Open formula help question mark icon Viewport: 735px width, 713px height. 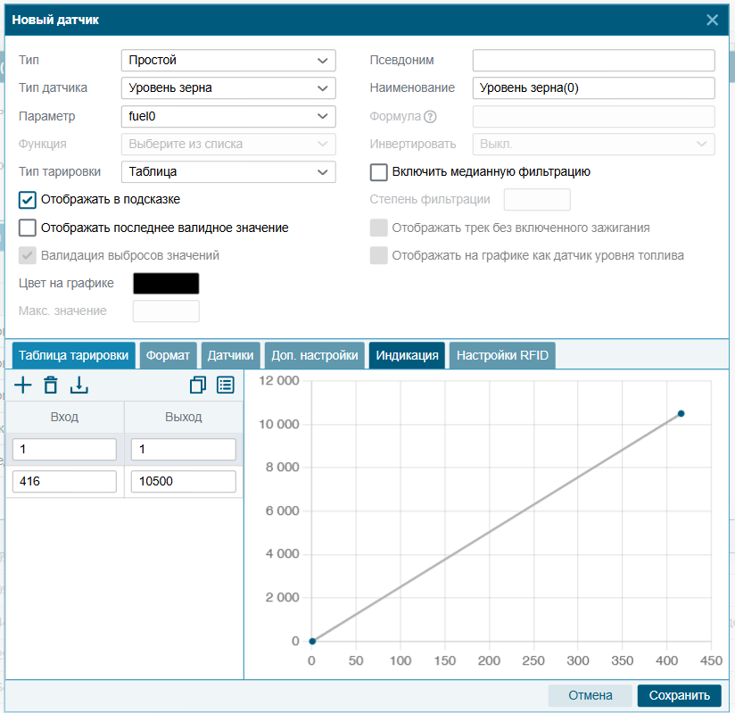point(430,116)
